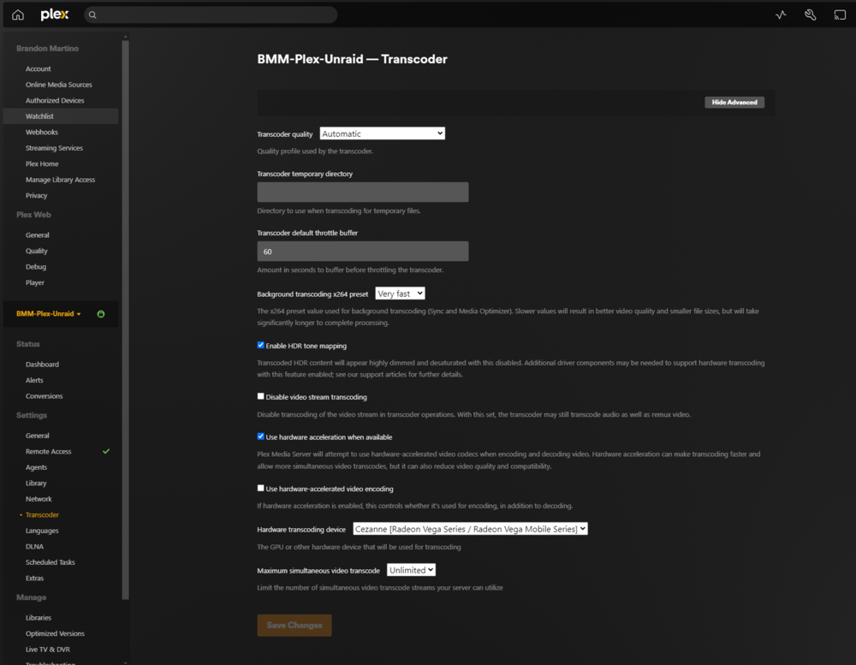Click the sidebar vertical scrollbar

click(x=126, y=319)
